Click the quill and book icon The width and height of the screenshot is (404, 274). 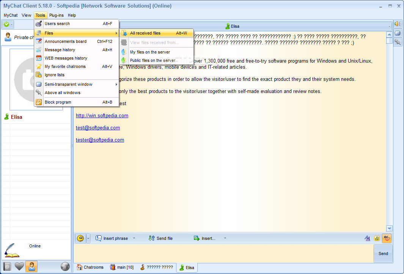tap(12, 250)
